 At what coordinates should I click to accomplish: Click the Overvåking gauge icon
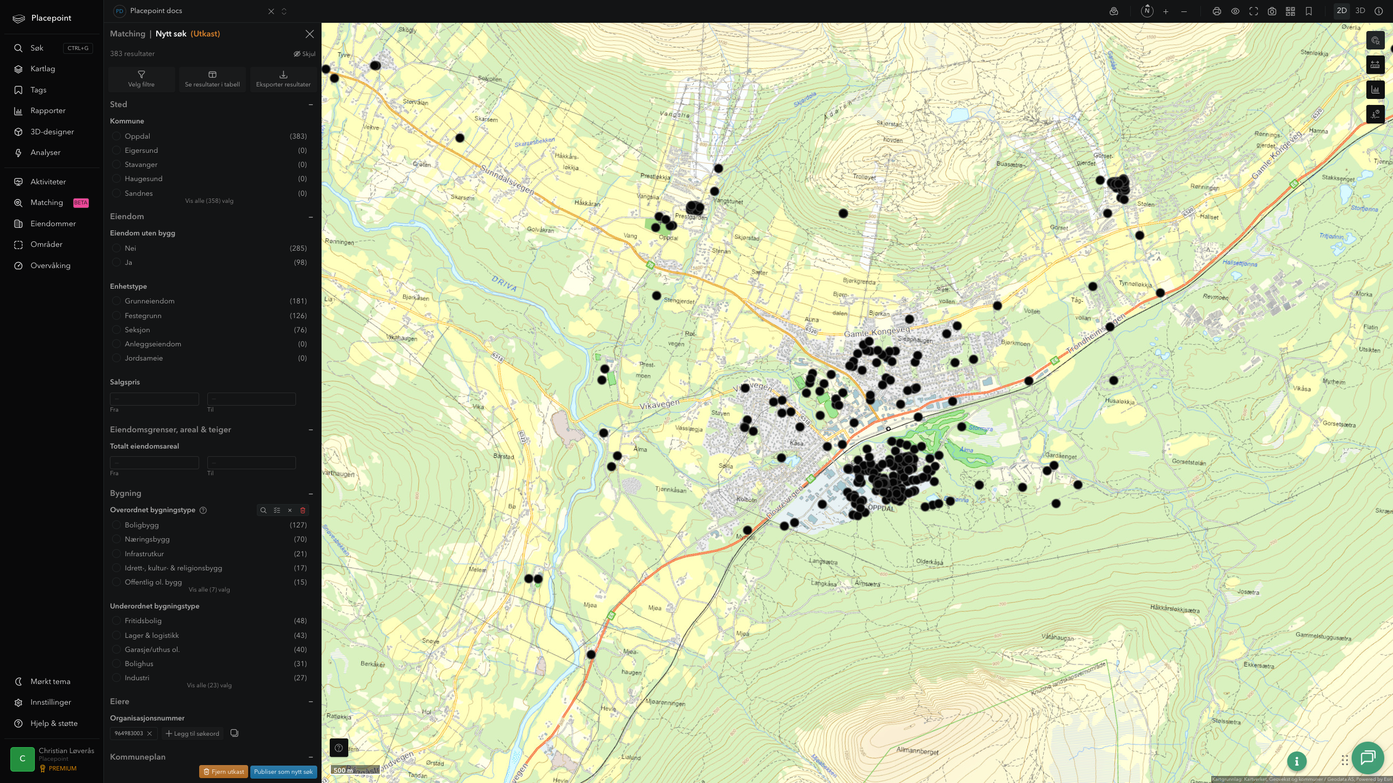coord(19,265)
